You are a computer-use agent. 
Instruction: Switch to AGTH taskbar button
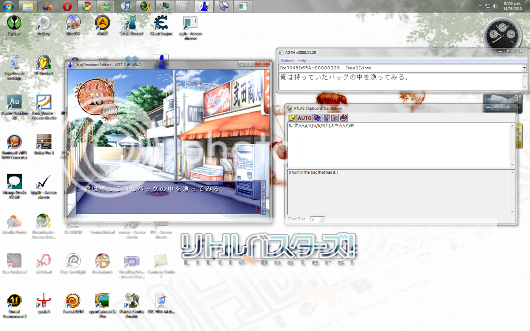pos(243,6)
